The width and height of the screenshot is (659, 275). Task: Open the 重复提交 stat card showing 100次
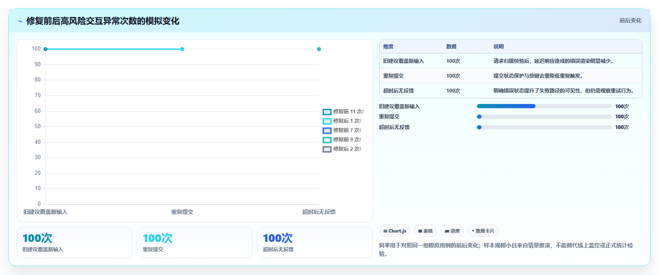194,242
